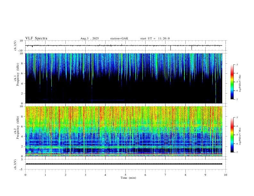Viewport: 254px width, 196px height.
Task: Click inside the ch.2 spectrogram panel
Action: pyautogui.click(x=124, y=131)
